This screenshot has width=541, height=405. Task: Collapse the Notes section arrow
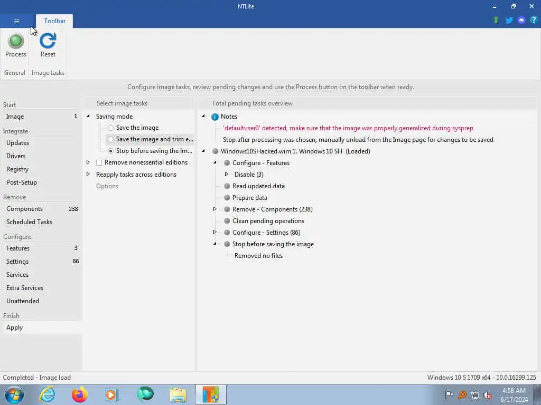click(203, 117)
